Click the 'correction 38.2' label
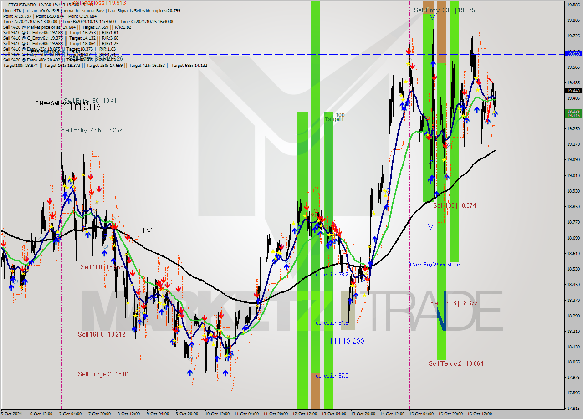Viewport: 583px width, 419px height. [x=332, y=275]
